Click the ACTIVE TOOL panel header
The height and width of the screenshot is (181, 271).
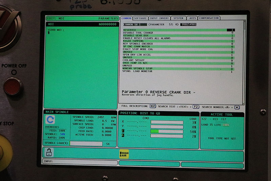222,114
